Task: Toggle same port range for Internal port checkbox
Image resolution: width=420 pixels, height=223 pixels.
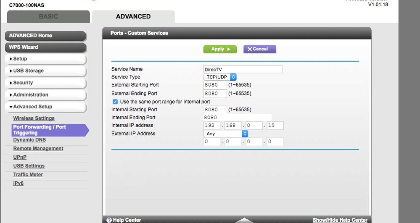Action: 115,102
